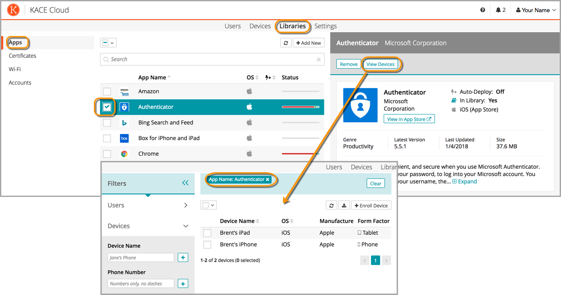
Task: Select the Brent's iPad device checkbox
Action: [207, 233]
